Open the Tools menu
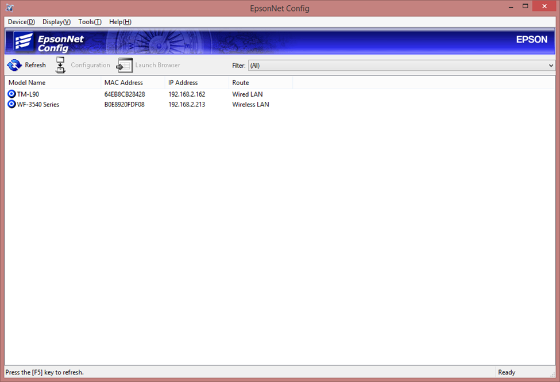This screenshot has height=382, width=560. pyautogui.click(x=90, y=22)
